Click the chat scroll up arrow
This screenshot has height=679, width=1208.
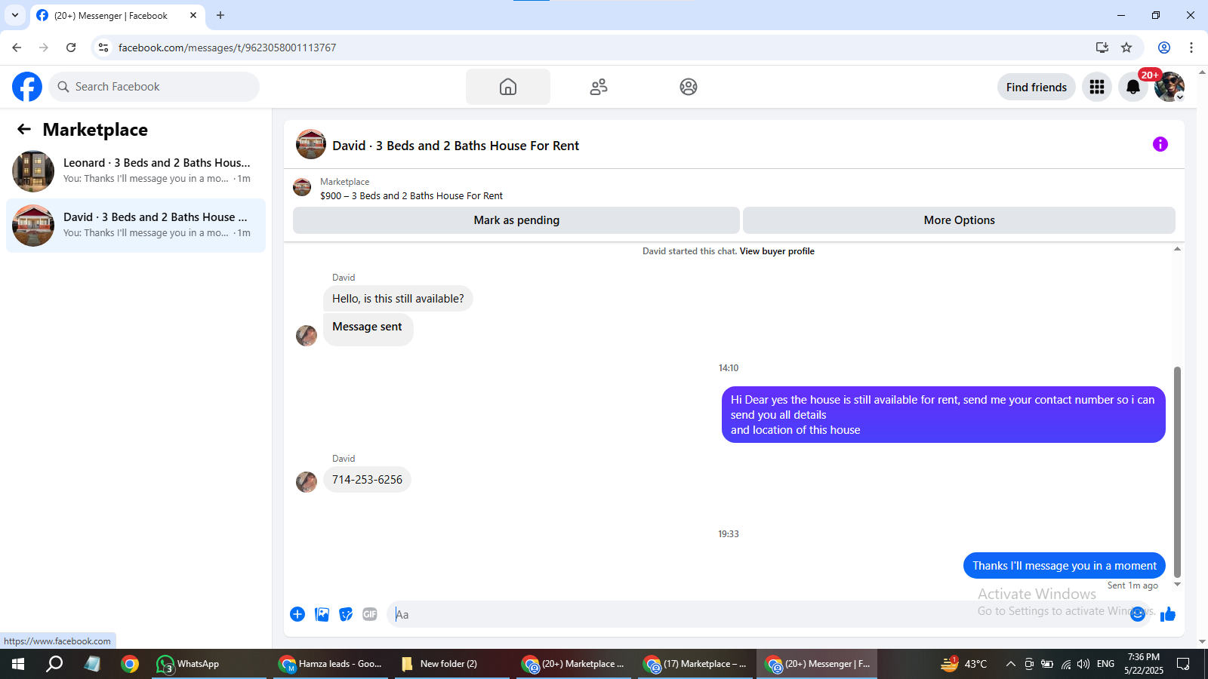click(1177, 249)
